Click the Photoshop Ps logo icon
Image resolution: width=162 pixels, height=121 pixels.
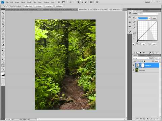[x=2, y=2]
